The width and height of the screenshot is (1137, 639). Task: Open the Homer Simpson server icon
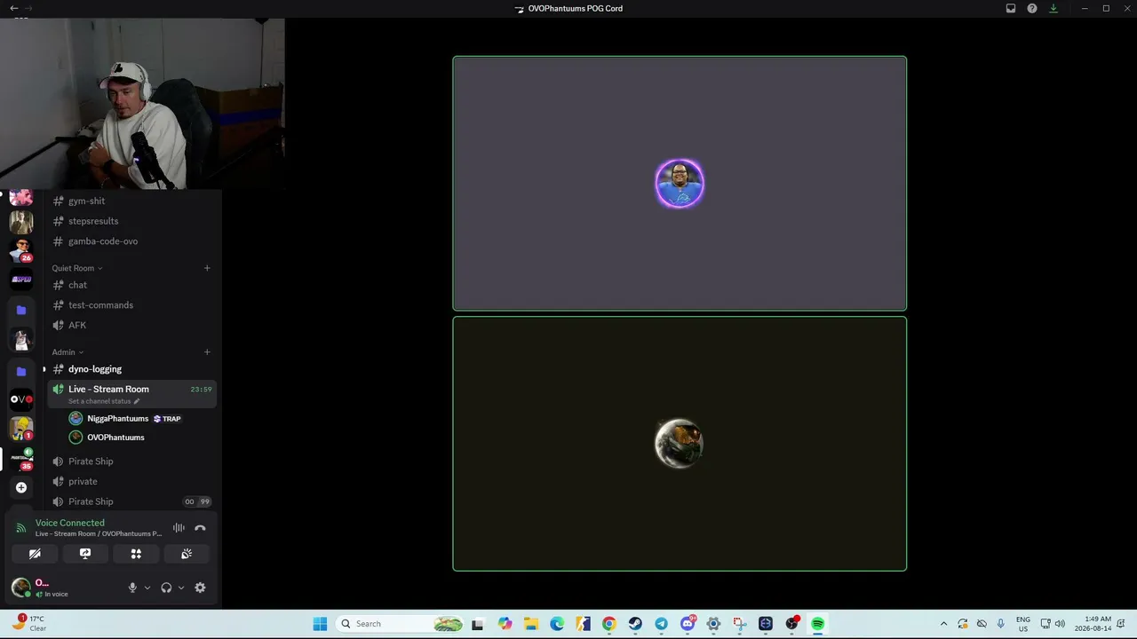coord(21,429)
